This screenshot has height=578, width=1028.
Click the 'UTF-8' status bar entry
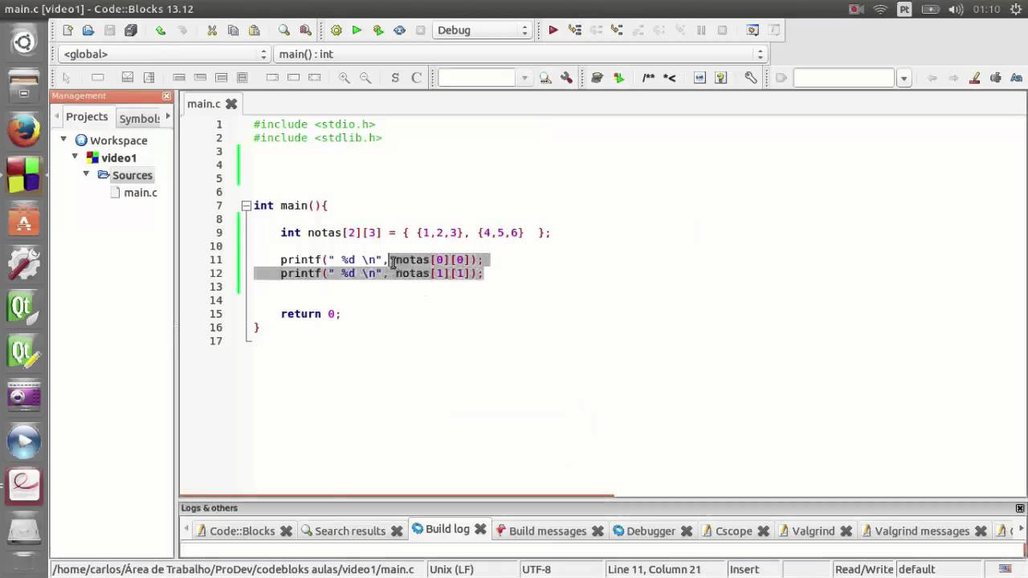point(536,569)
